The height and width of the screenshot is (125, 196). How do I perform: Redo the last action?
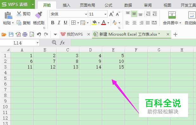pos(46,34)
